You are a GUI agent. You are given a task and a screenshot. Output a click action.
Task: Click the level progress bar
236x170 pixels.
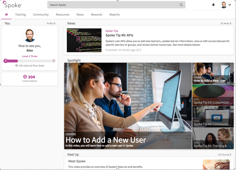pyautogui.click(x=30, y=61)
